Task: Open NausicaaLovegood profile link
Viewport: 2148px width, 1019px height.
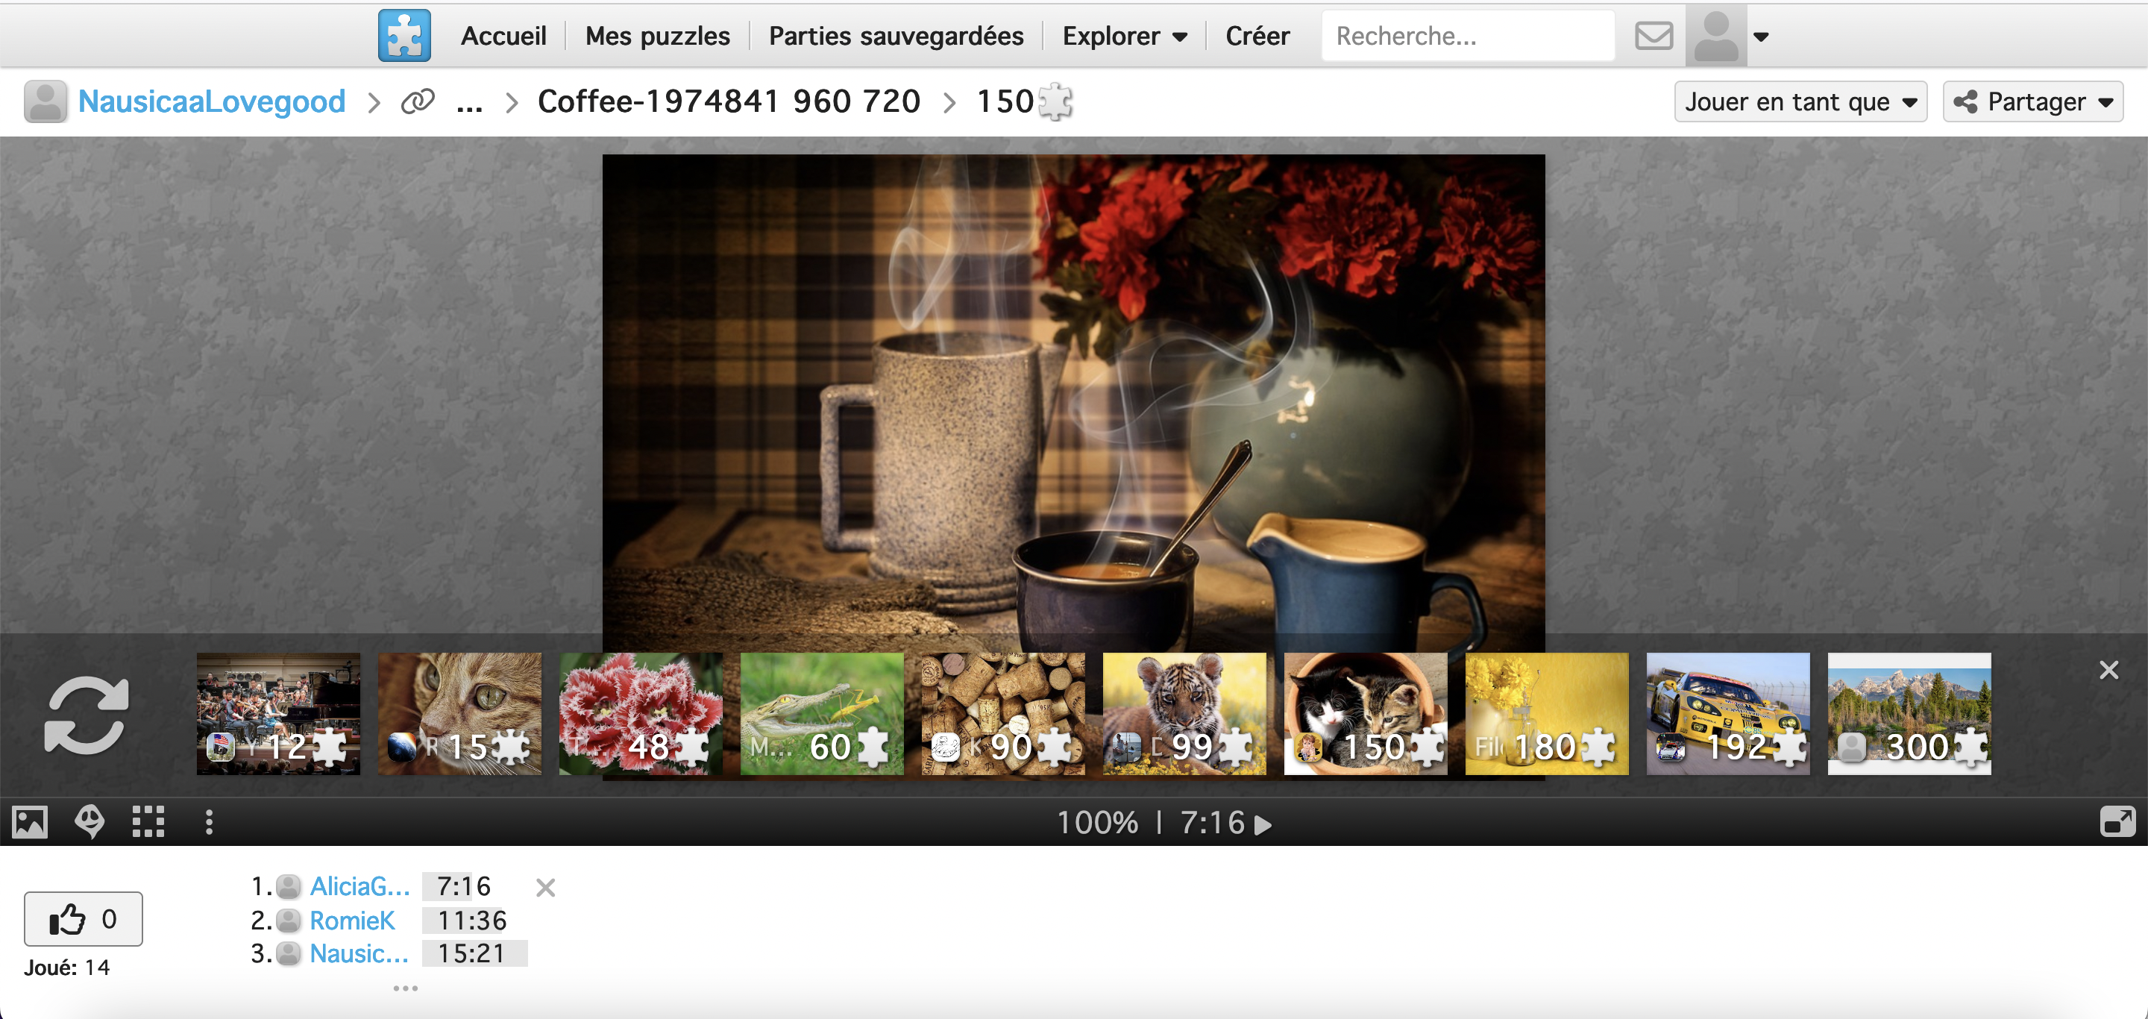Action: [x=211, y=101]
